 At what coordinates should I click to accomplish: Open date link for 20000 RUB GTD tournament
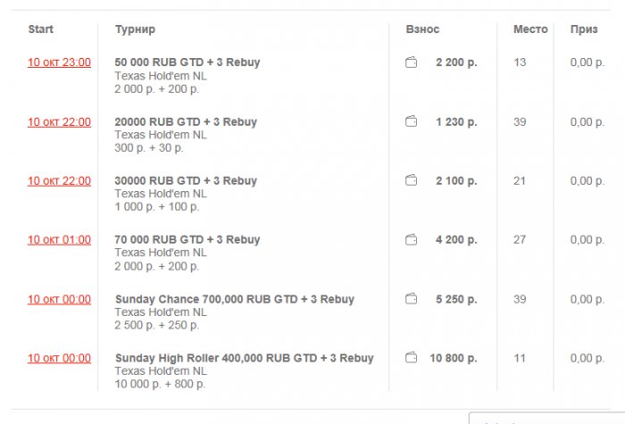point(59,121)
